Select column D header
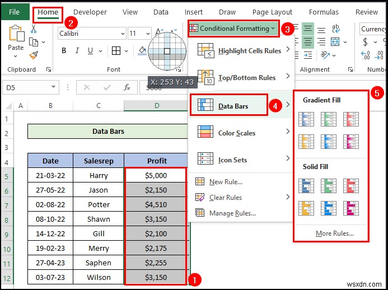 [156, 106]
